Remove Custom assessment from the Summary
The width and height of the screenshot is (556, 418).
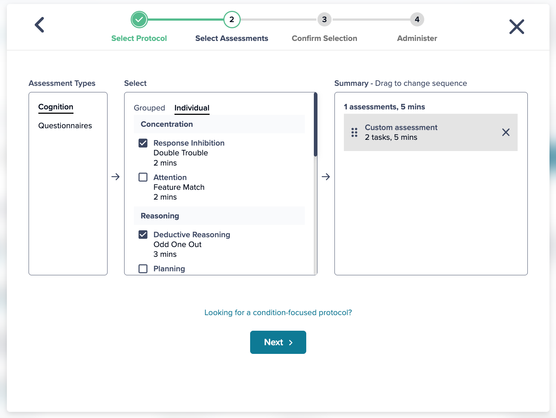tap(506, 133)
